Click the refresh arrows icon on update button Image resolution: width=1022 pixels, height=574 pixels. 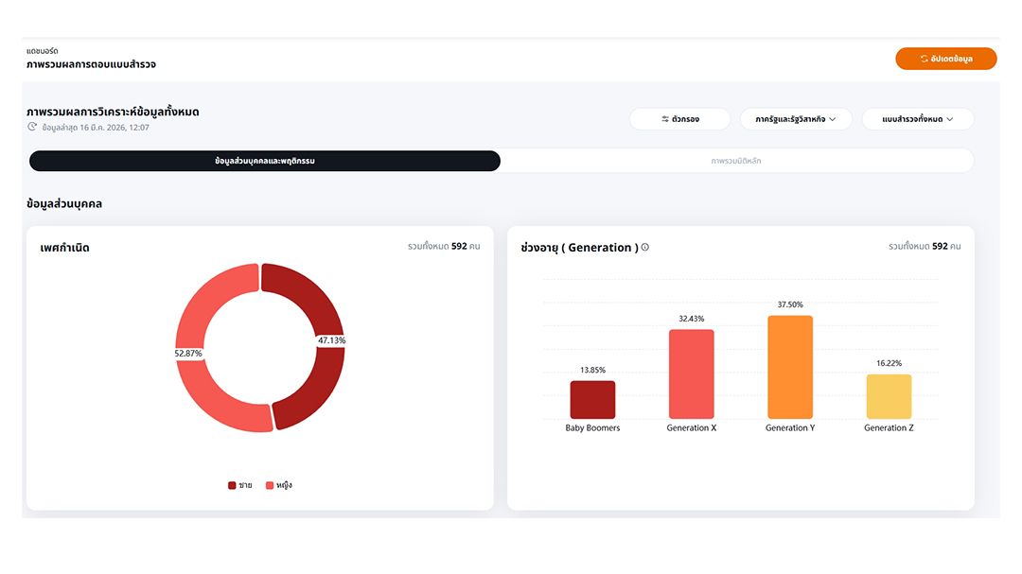924,59
